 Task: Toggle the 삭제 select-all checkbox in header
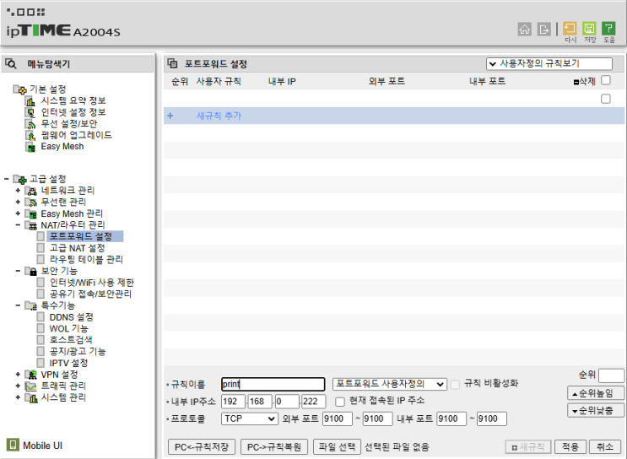click(x=606, y=80)
